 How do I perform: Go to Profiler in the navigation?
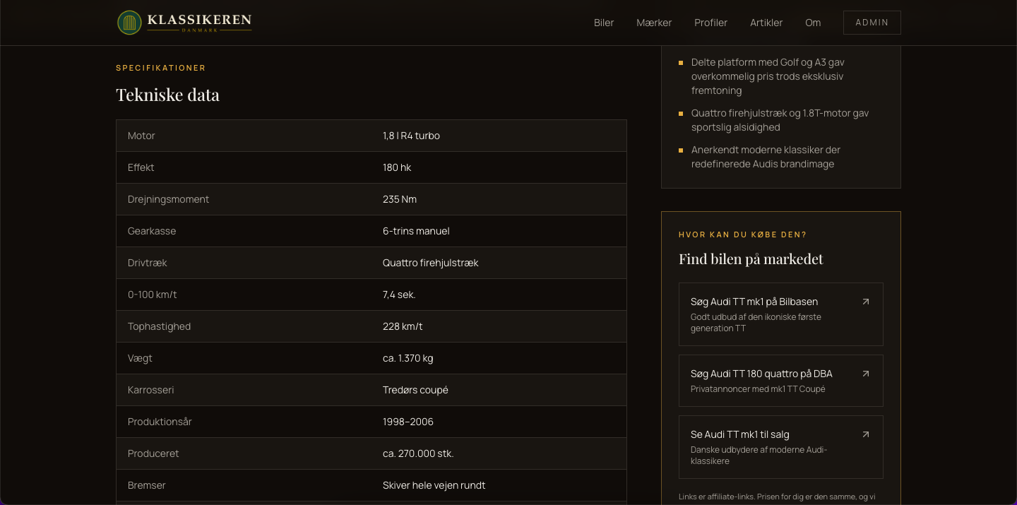tap(710, 23)
